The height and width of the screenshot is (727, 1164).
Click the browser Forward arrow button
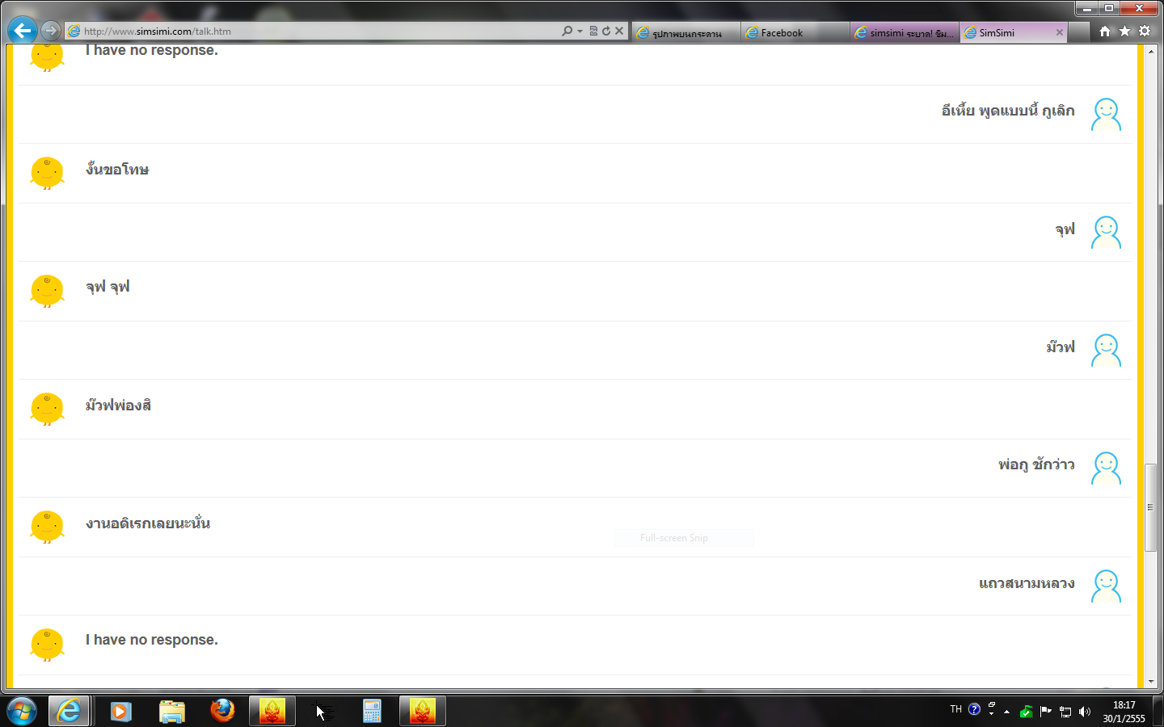[x=50, y=31]
